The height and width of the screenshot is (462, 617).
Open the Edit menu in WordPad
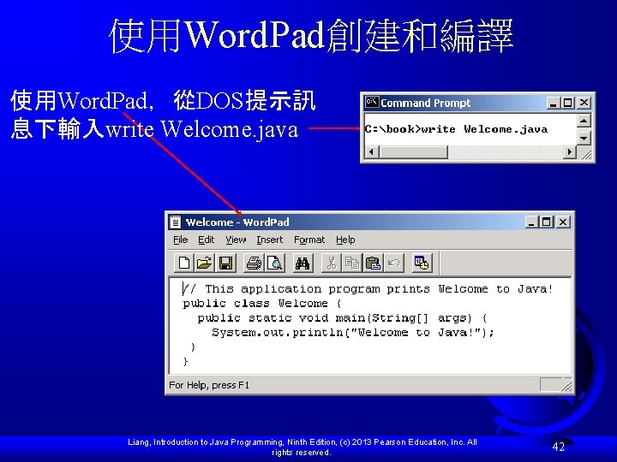pyautogui.click(x=207, y=240)
